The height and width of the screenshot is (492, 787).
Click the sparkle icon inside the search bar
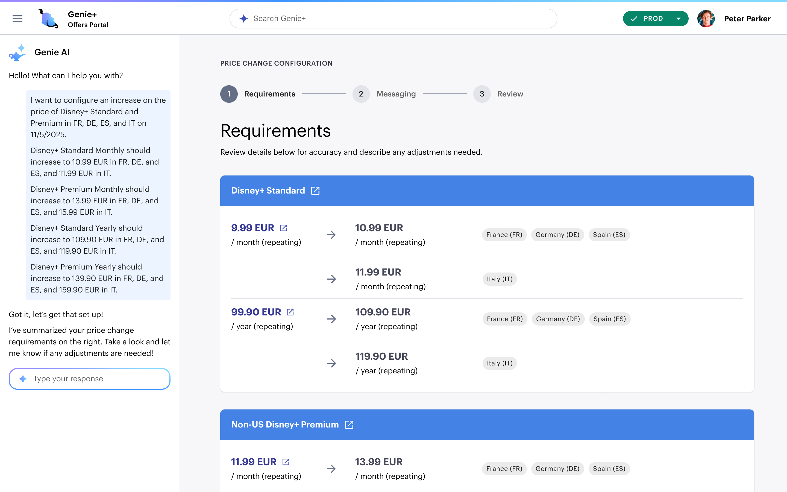(243, 19)
